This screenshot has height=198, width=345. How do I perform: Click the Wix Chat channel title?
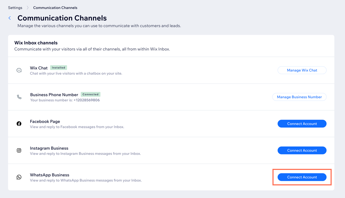[39, 68]
